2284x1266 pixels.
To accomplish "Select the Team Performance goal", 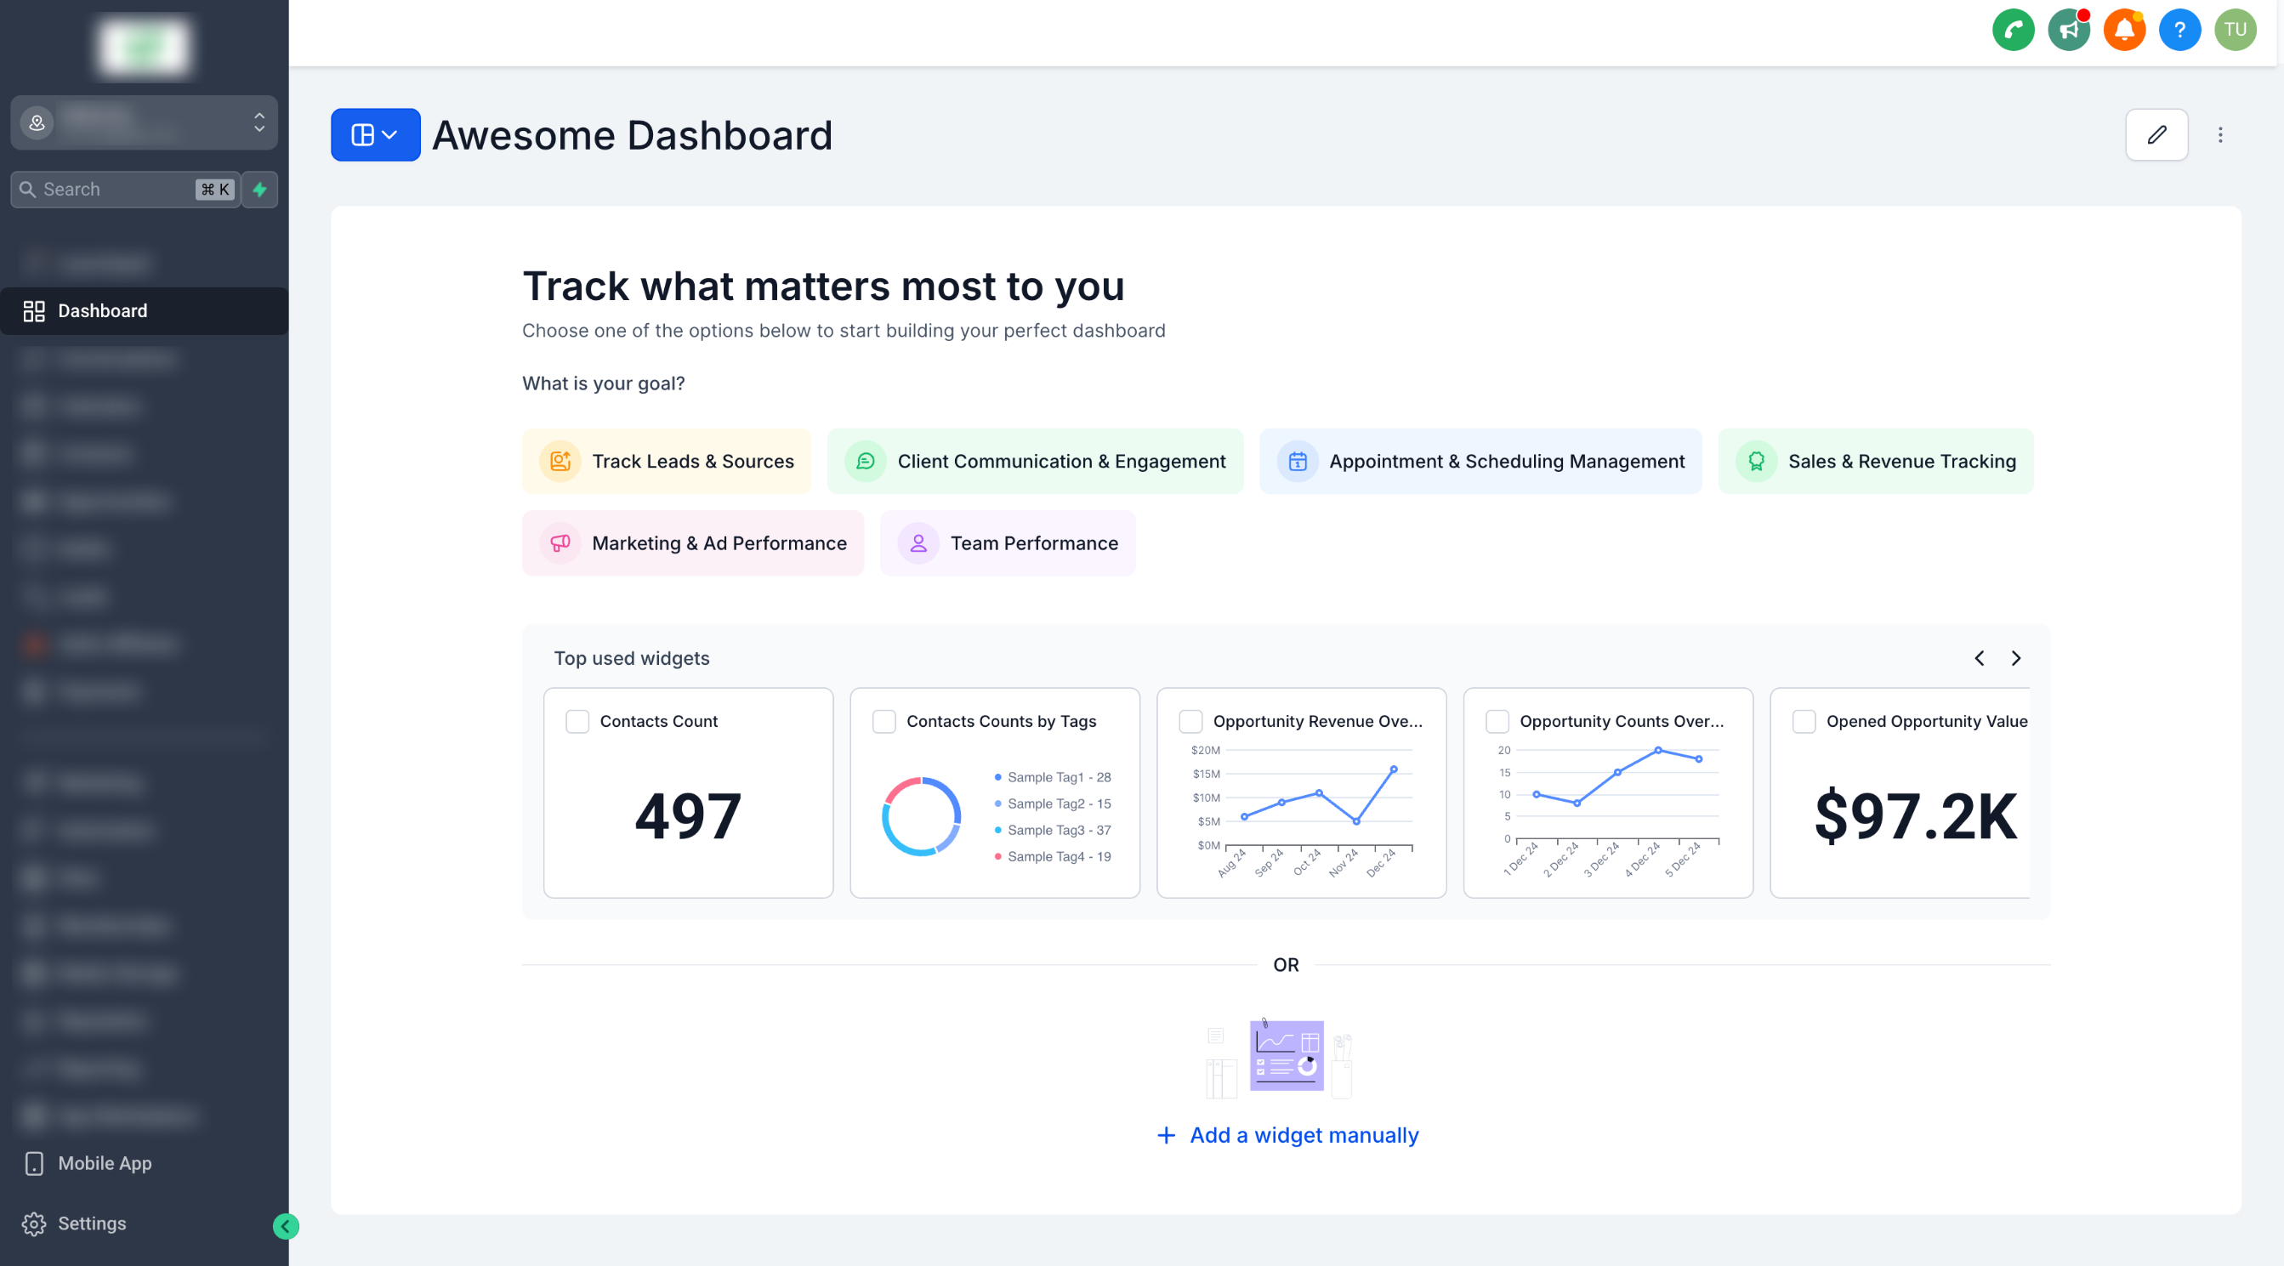I will [1008, 543].
